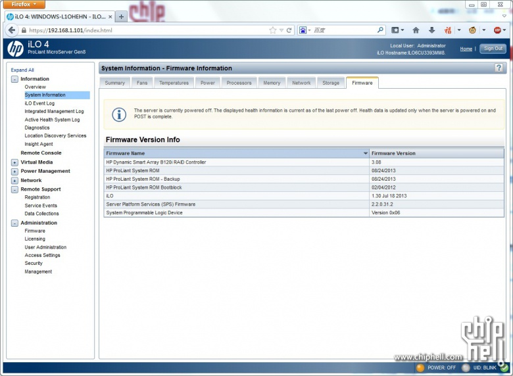Click the padlock icon in the address bar

click(24, 30)
